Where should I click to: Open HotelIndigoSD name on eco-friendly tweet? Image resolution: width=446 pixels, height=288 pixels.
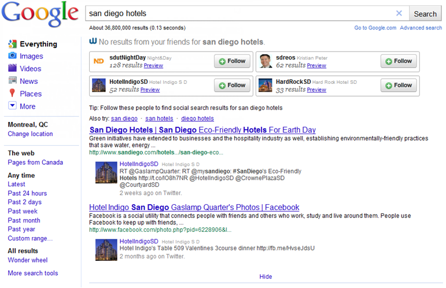point(139,164)
